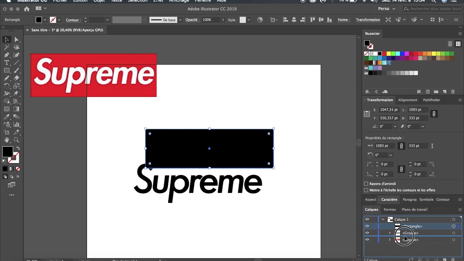Hide the first Groupe sublayer
The image size is (464, 261).
point(367,233)
